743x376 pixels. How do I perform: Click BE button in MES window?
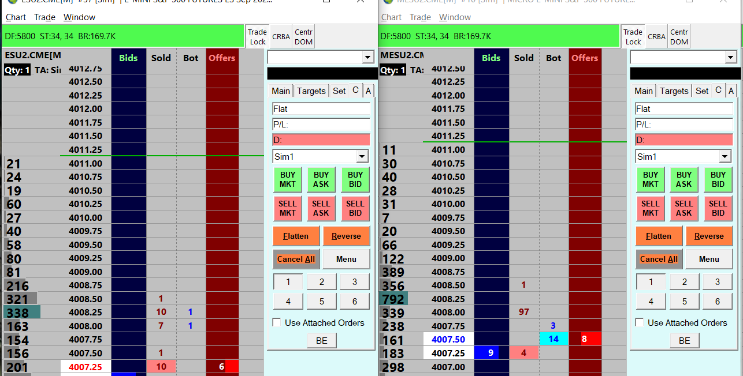(x=685, y=340)
